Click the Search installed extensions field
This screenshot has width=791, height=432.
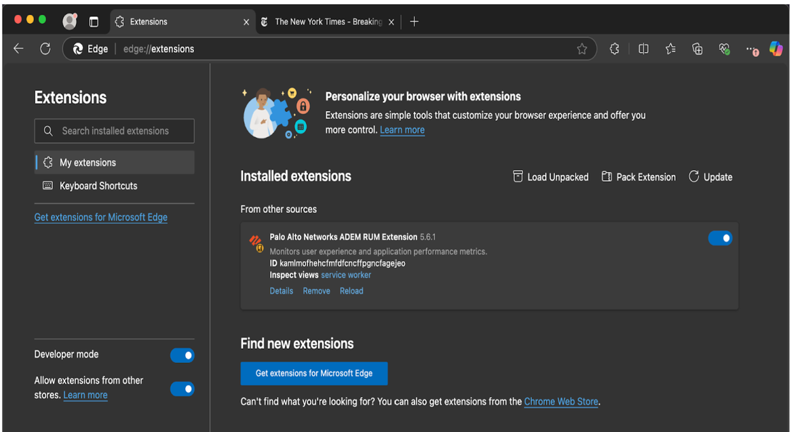pyautogui.click(x=115, y=131)
